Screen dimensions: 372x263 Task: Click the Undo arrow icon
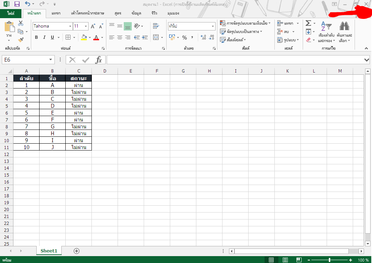pyautogui.click(x=28, y=4)
